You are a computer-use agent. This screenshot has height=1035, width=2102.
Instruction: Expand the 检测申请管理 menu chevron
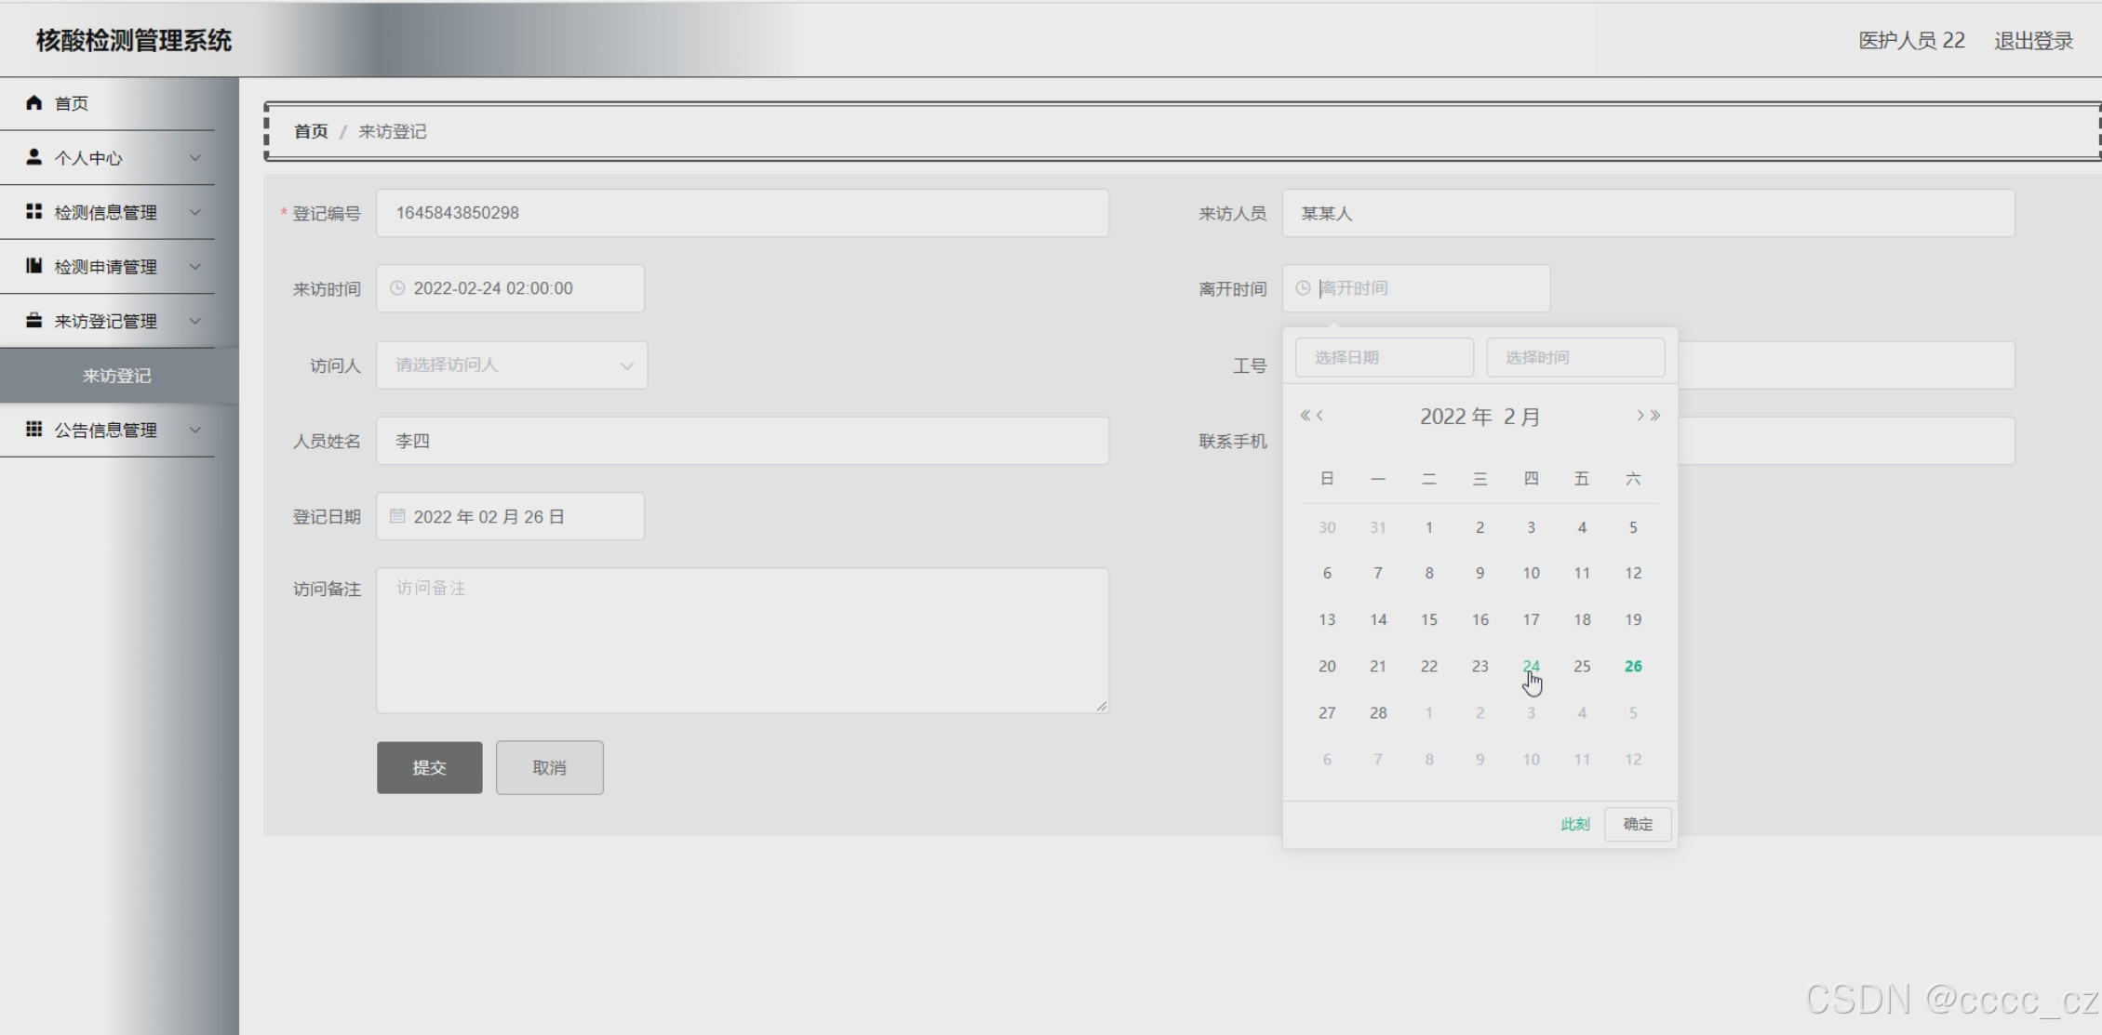tap(195, 267)
